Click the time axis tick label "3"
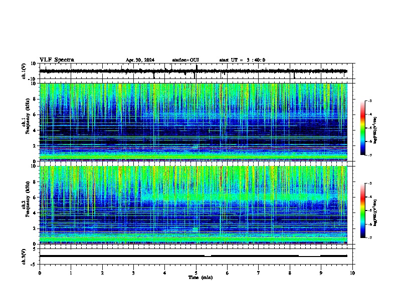Screen dimensions: 397x306 click(133, 273)
